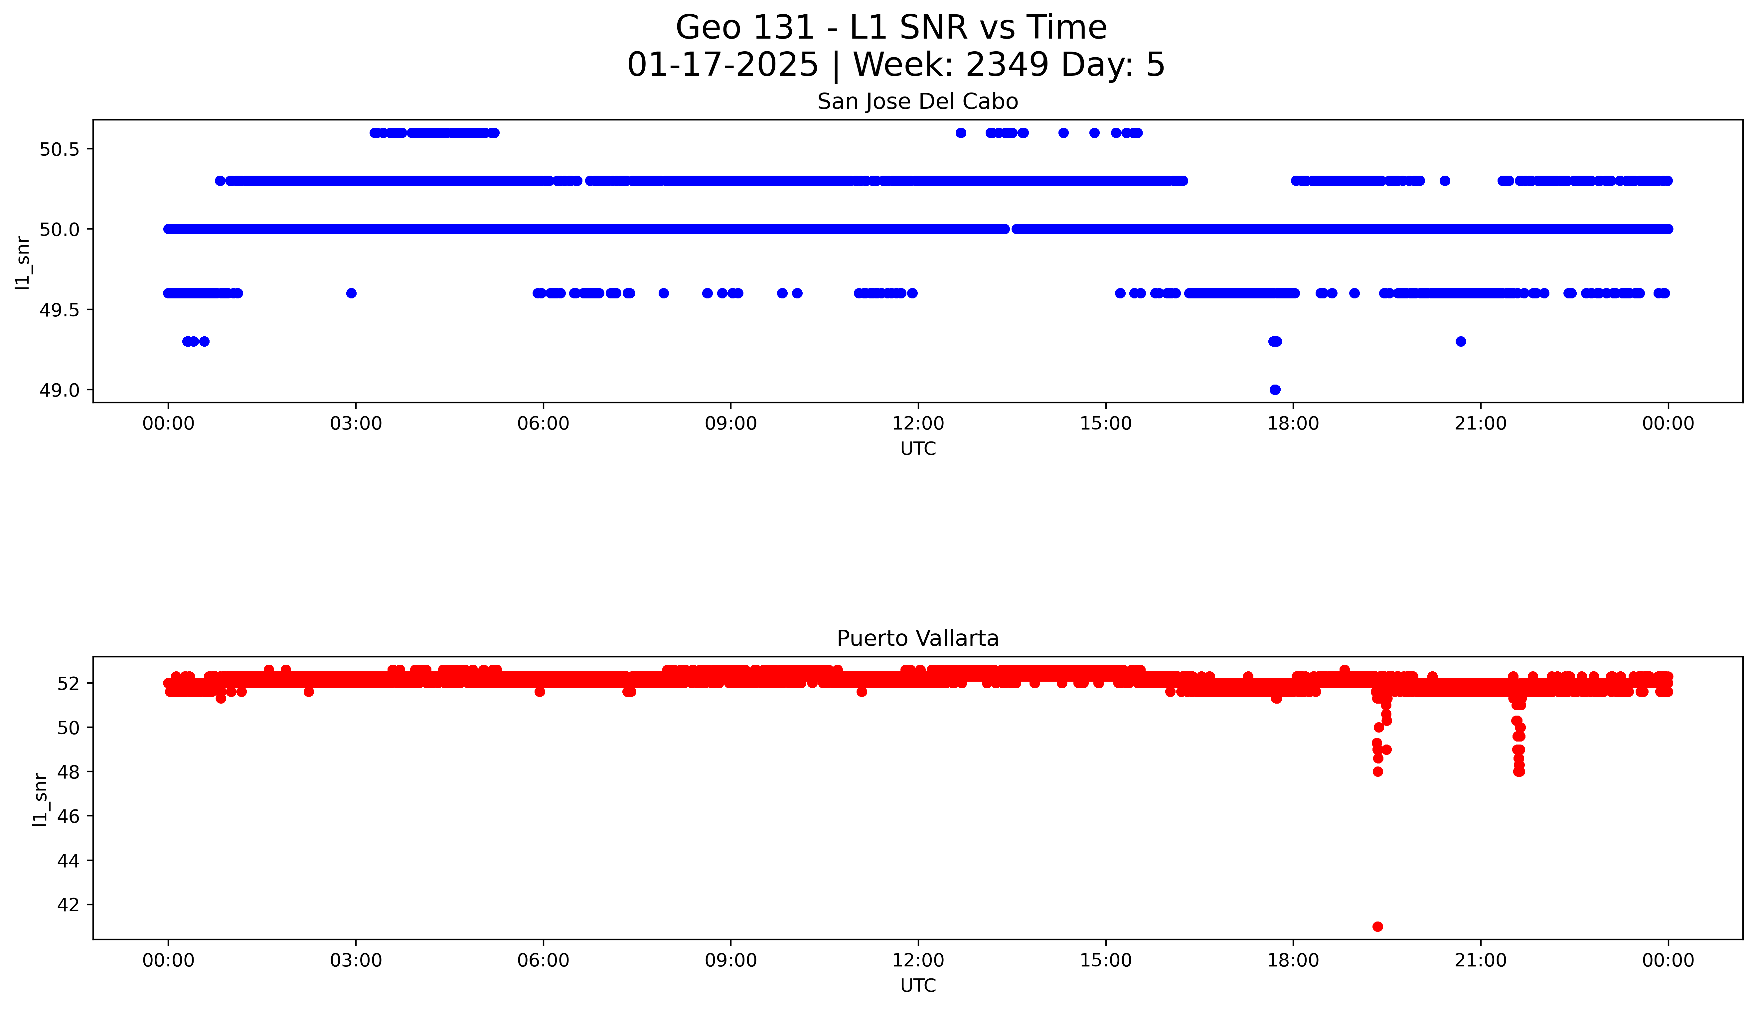This screenshot has width=1756, height=1009.
Task: Click the 42 y-axis tick on the bottom plot
Action: pos(68,905)
